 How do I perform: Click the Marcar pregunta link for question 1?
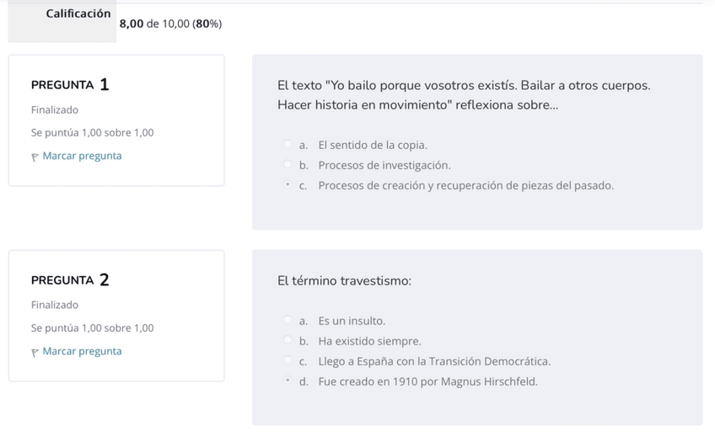click(82, 156)
